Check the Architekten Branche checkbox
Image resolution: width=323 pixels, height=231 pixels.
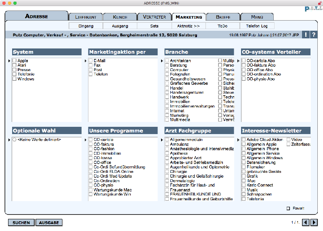pyautogui.click(x=167, y=61)
